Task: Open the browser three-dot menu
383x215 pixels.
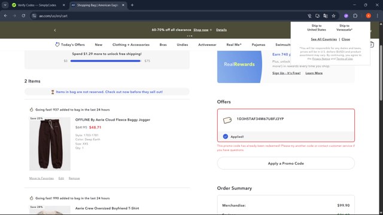Action: click(377, 16)
